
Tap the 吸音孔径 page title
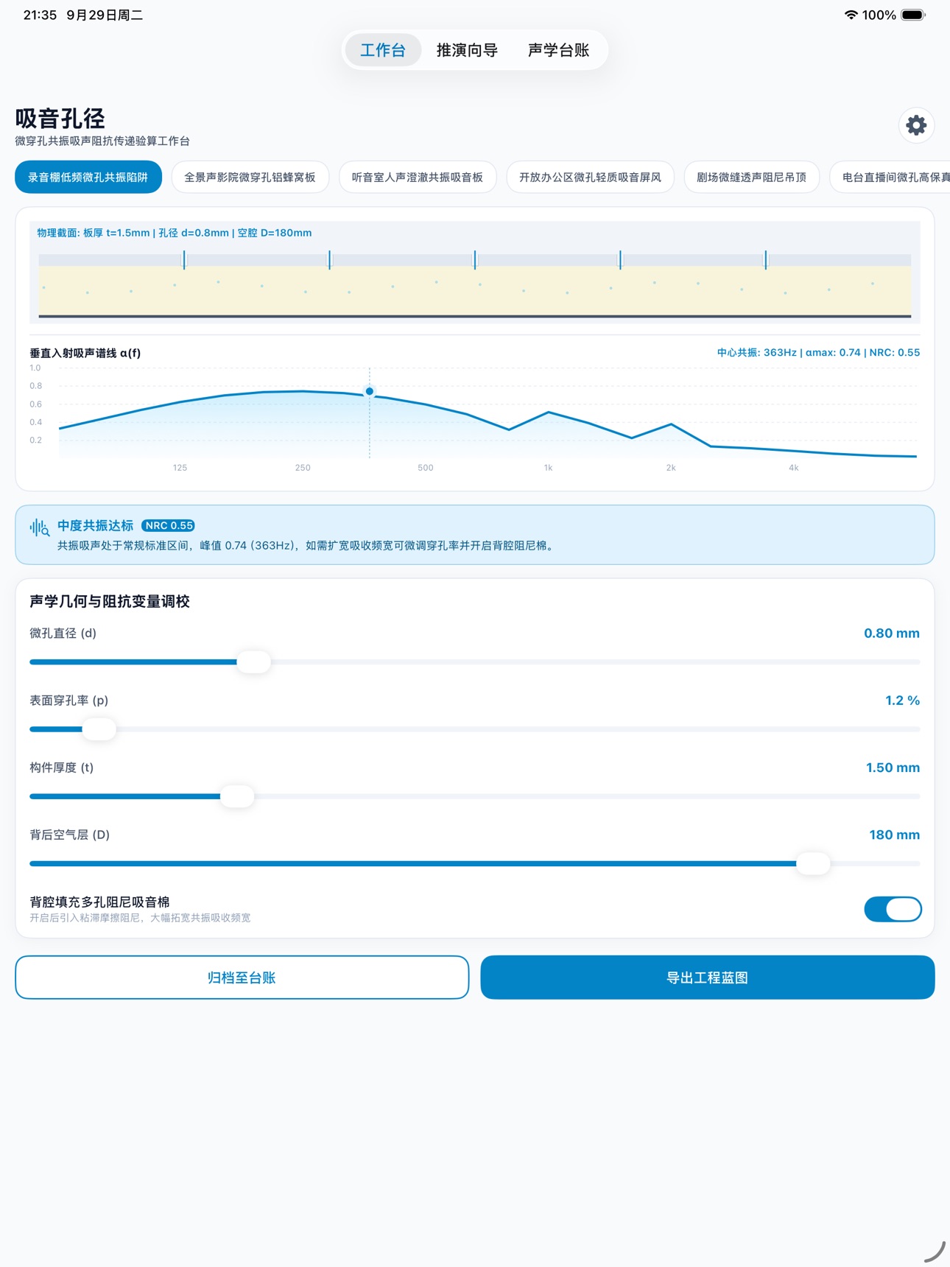pos(60,119)
